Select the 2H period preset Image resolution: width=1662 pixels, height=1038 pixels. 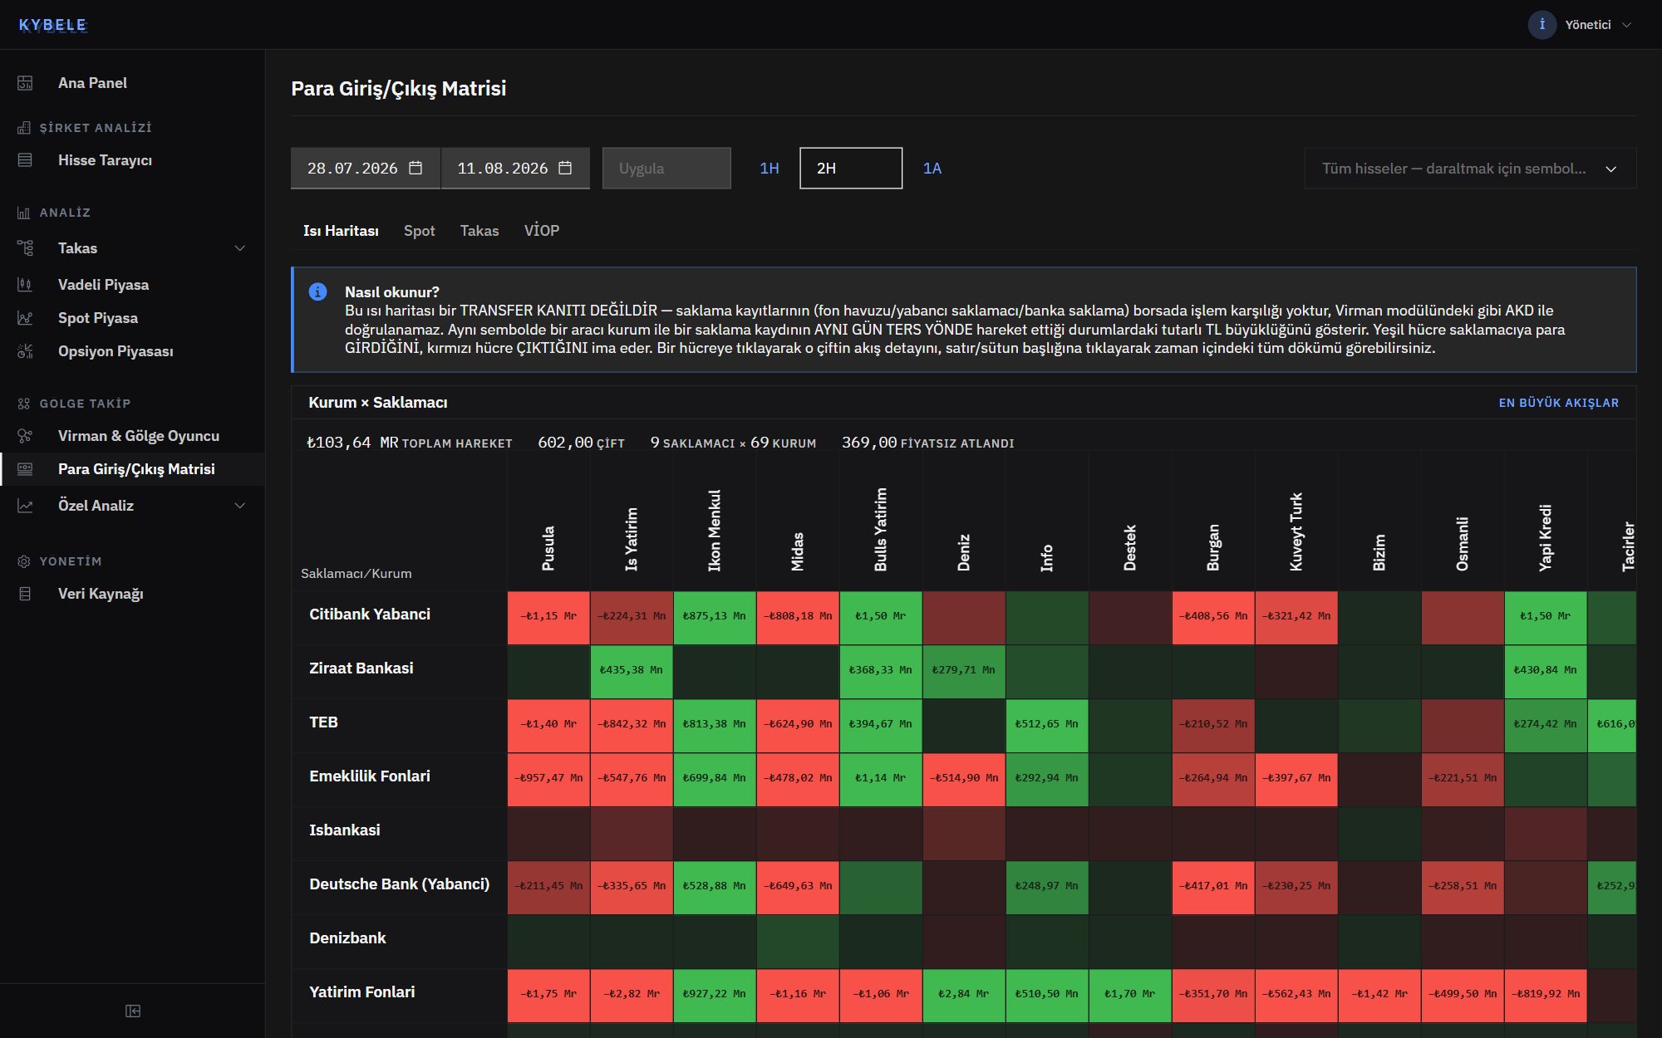851,169
